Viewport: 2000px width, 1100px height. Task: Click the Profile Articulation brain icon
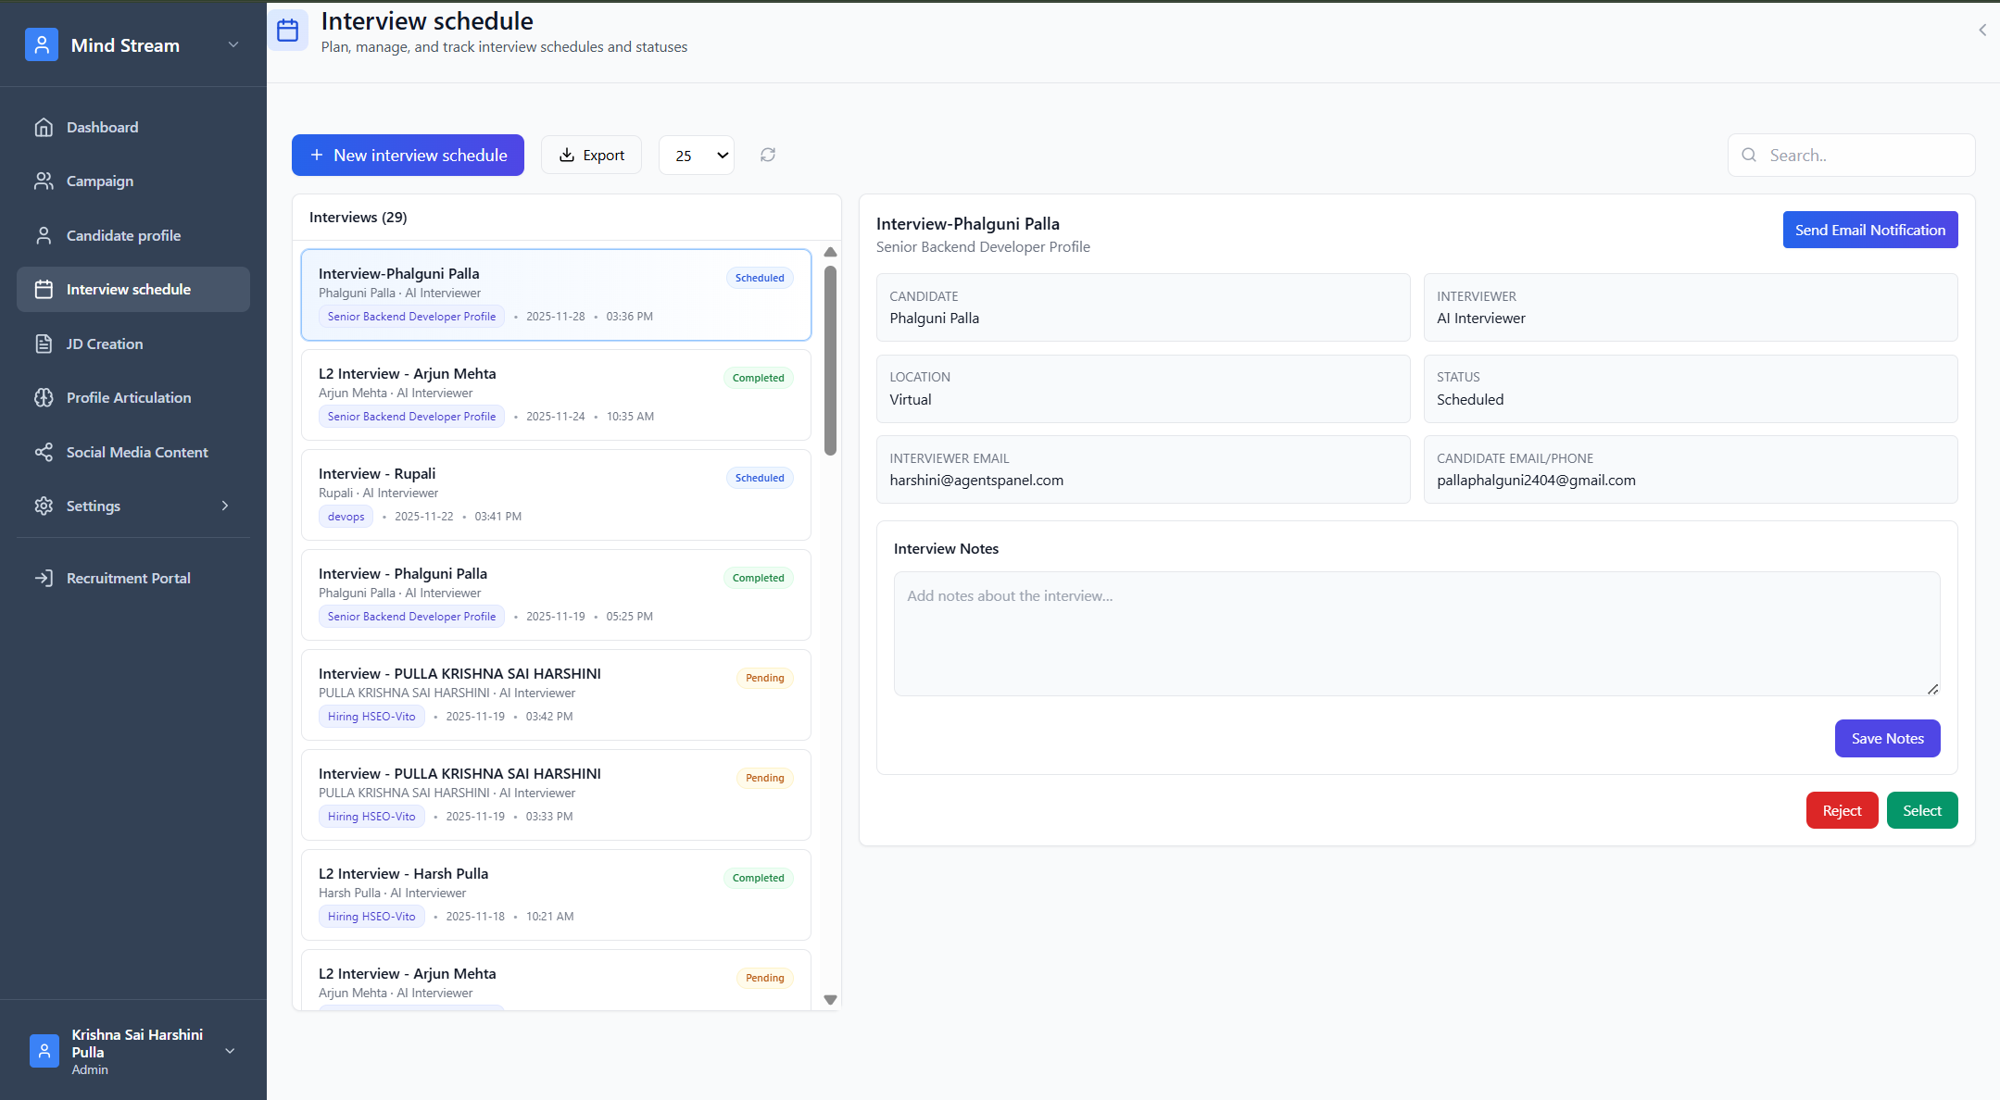click(44, 397)
